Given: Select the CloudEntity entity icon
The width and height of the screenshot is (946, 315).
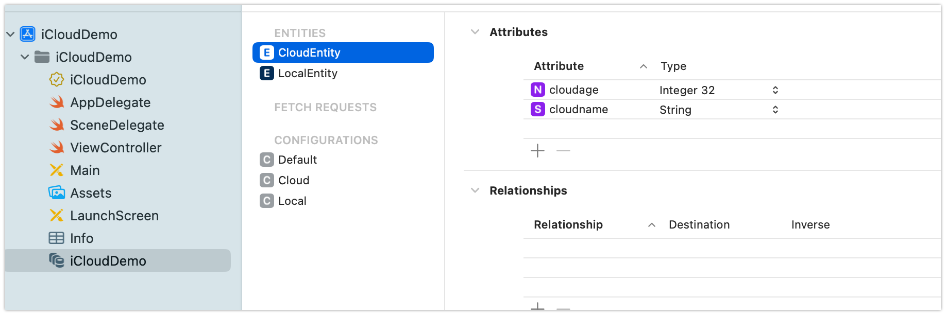Looking at the screenshot, I should [x=266, y=52].
